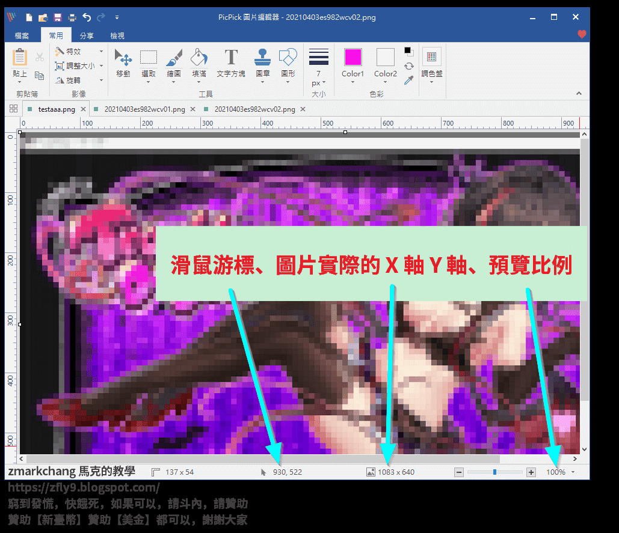619x533 pixels.
Task: Select the 圖形 shapes tool
Action: coord(288,62)
